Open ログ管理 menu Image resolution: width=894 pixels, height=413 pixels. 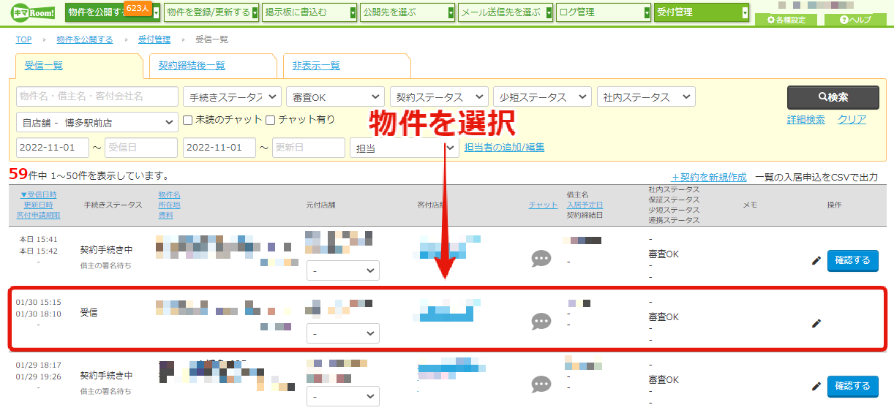tap(604, 12)
